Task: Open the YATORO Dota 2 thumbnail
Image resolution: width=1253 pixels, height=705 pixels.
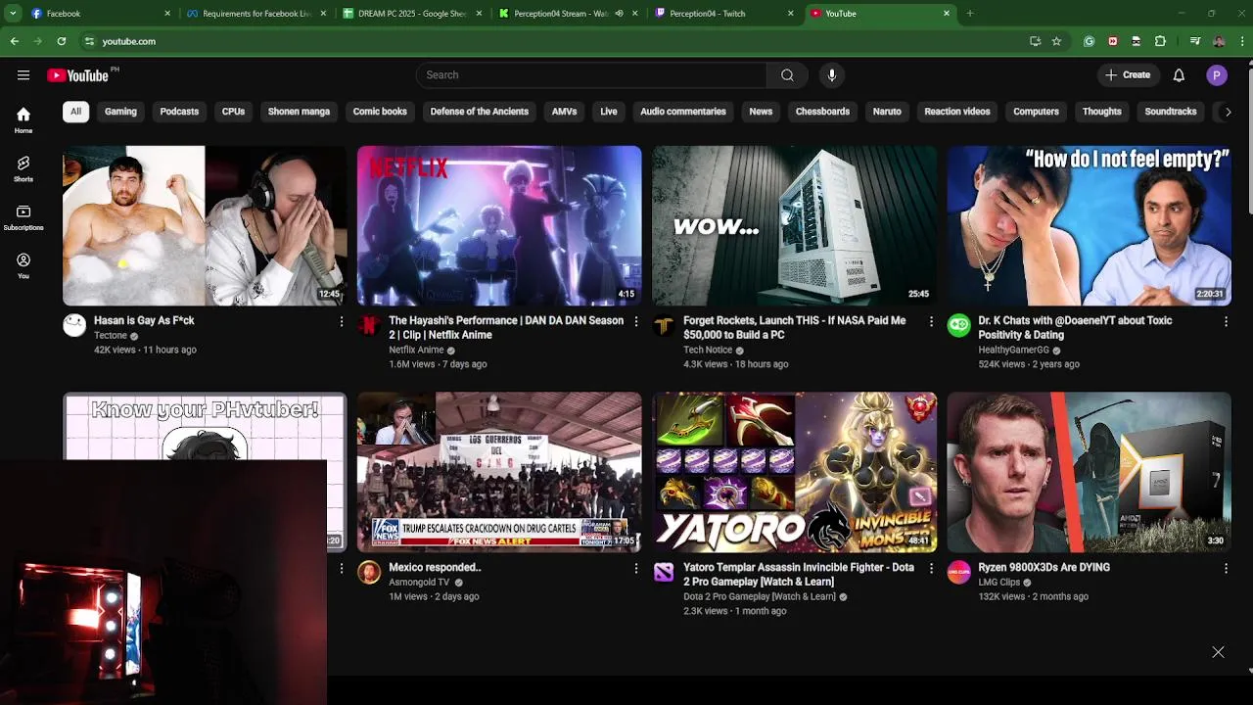Action: click(794, 473)
